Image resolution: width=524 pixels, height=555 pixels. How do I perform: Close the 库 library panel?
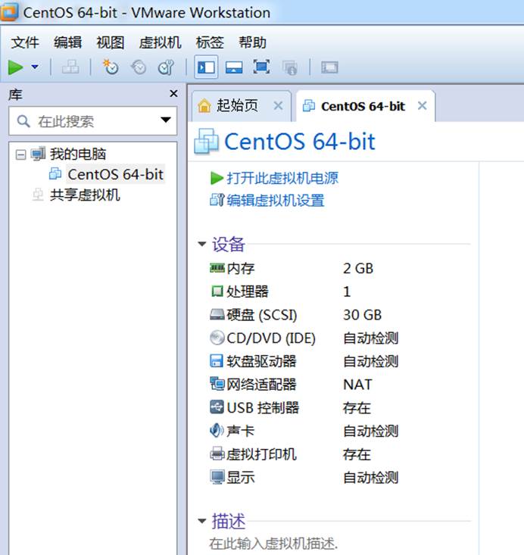click(x=173, y=93)
